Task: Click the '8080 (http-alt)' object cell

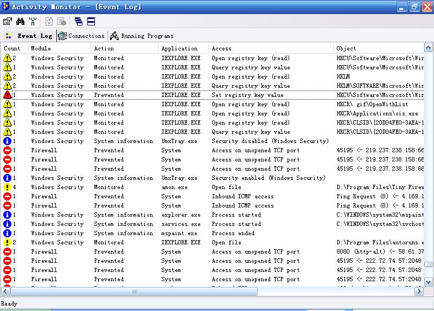Action: (x=380, y=252)
